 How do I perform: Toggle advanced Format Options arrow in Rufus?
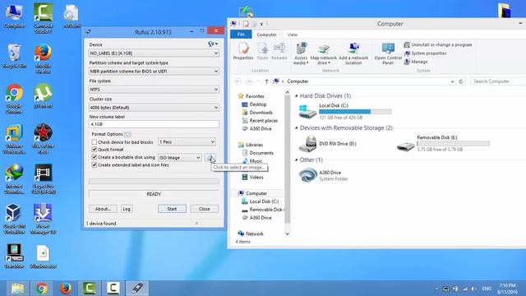(127, 134)
